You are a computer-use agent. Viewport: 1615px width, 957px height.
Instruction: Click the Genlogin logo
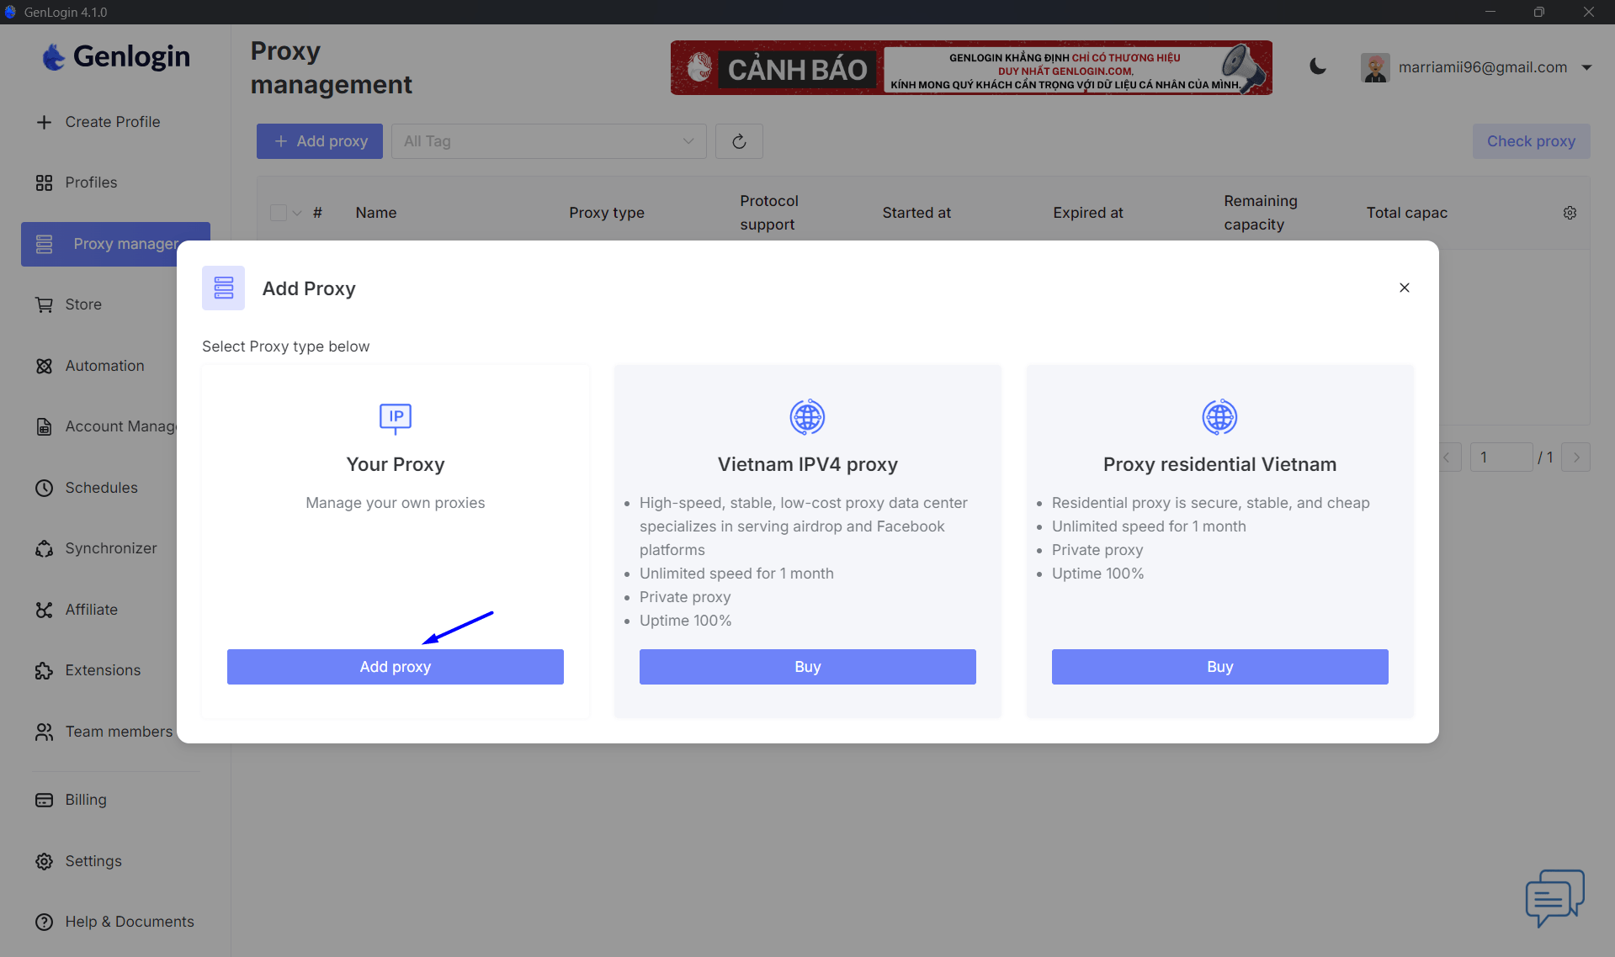tap(115, 56)
